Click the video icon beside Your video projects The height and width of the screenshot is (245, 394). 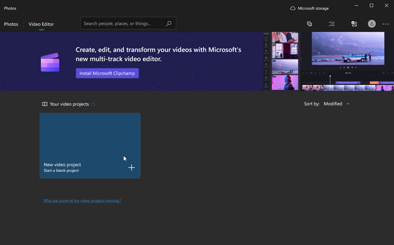pyautogui.click(x=45, y=104)
